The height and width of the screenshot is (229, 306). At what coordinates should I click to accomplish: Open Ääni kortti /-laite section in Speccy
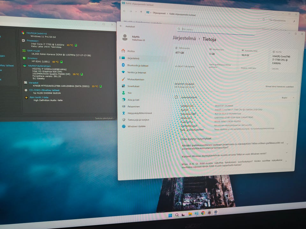tap(39, 97)
